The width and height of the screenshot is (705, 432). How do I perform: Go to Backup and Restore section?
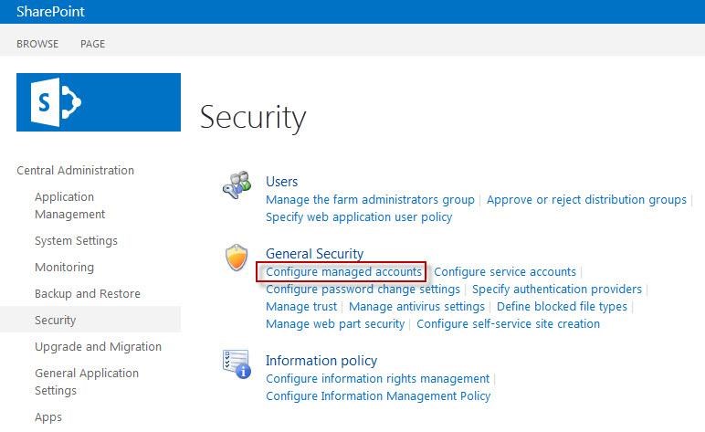click(x=88, y=293)
